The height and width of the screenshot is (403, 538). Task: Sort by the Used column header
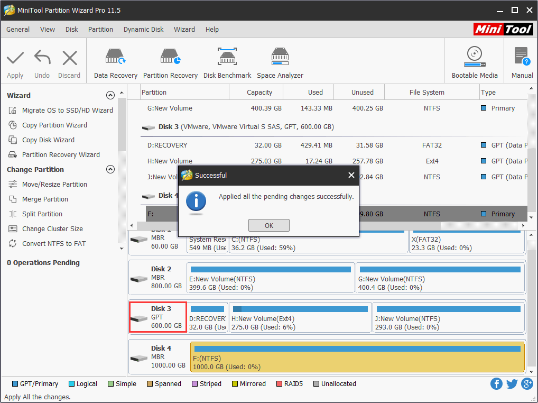point(309,92)
